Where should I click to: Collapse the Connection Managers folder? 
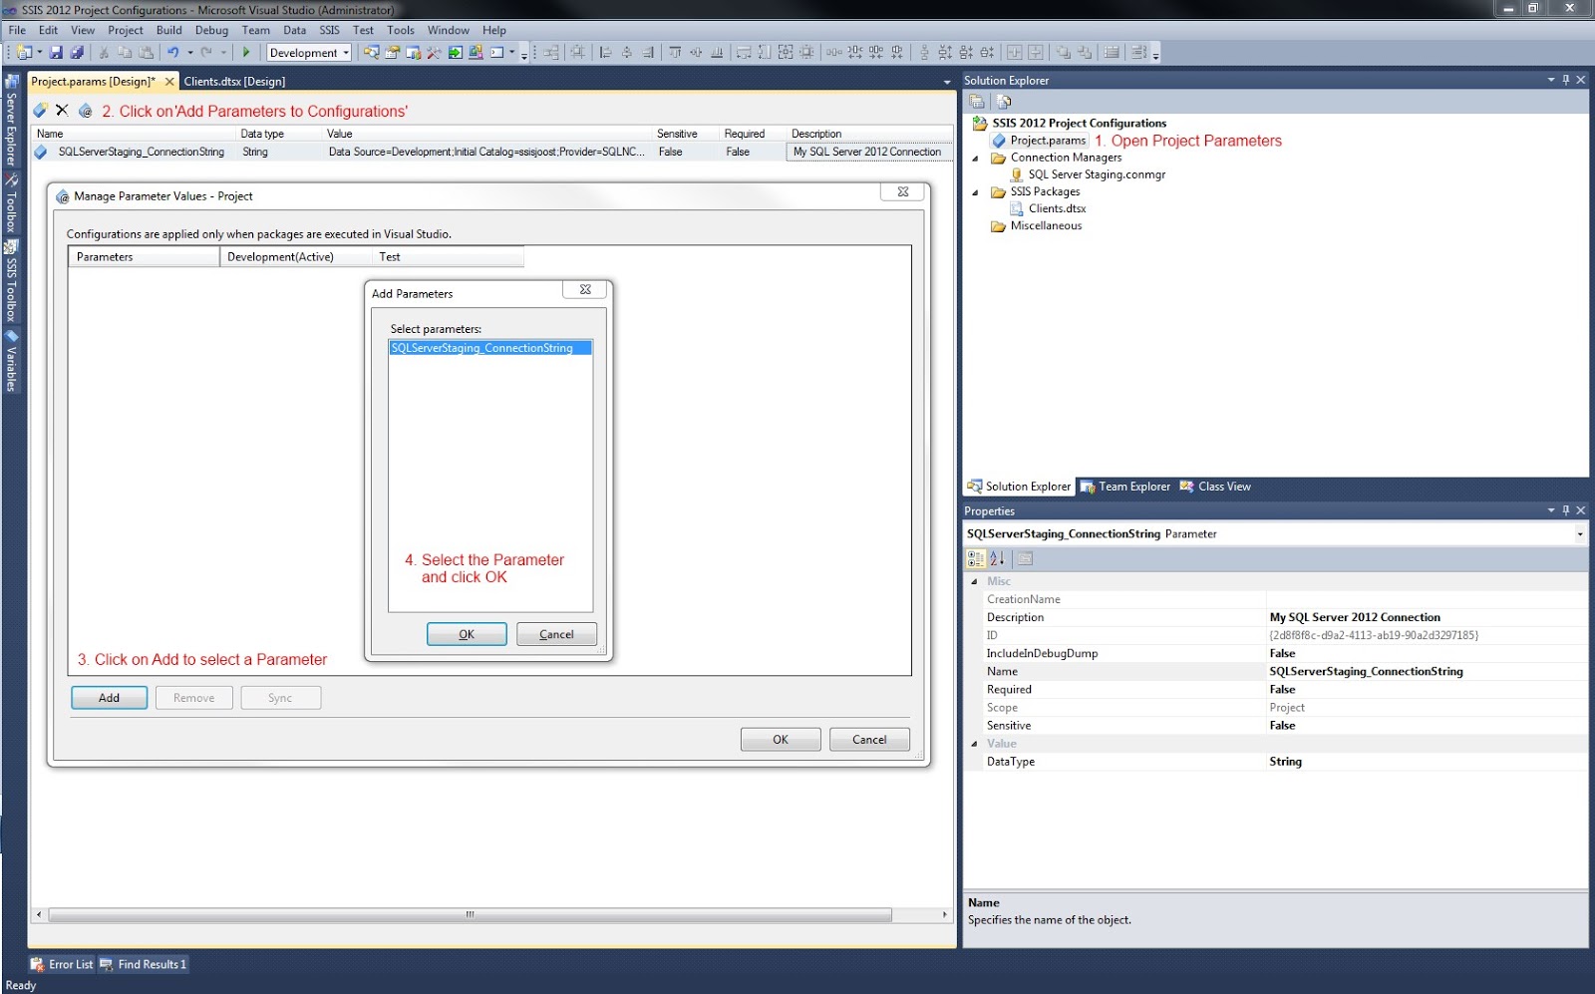(975, 159)
